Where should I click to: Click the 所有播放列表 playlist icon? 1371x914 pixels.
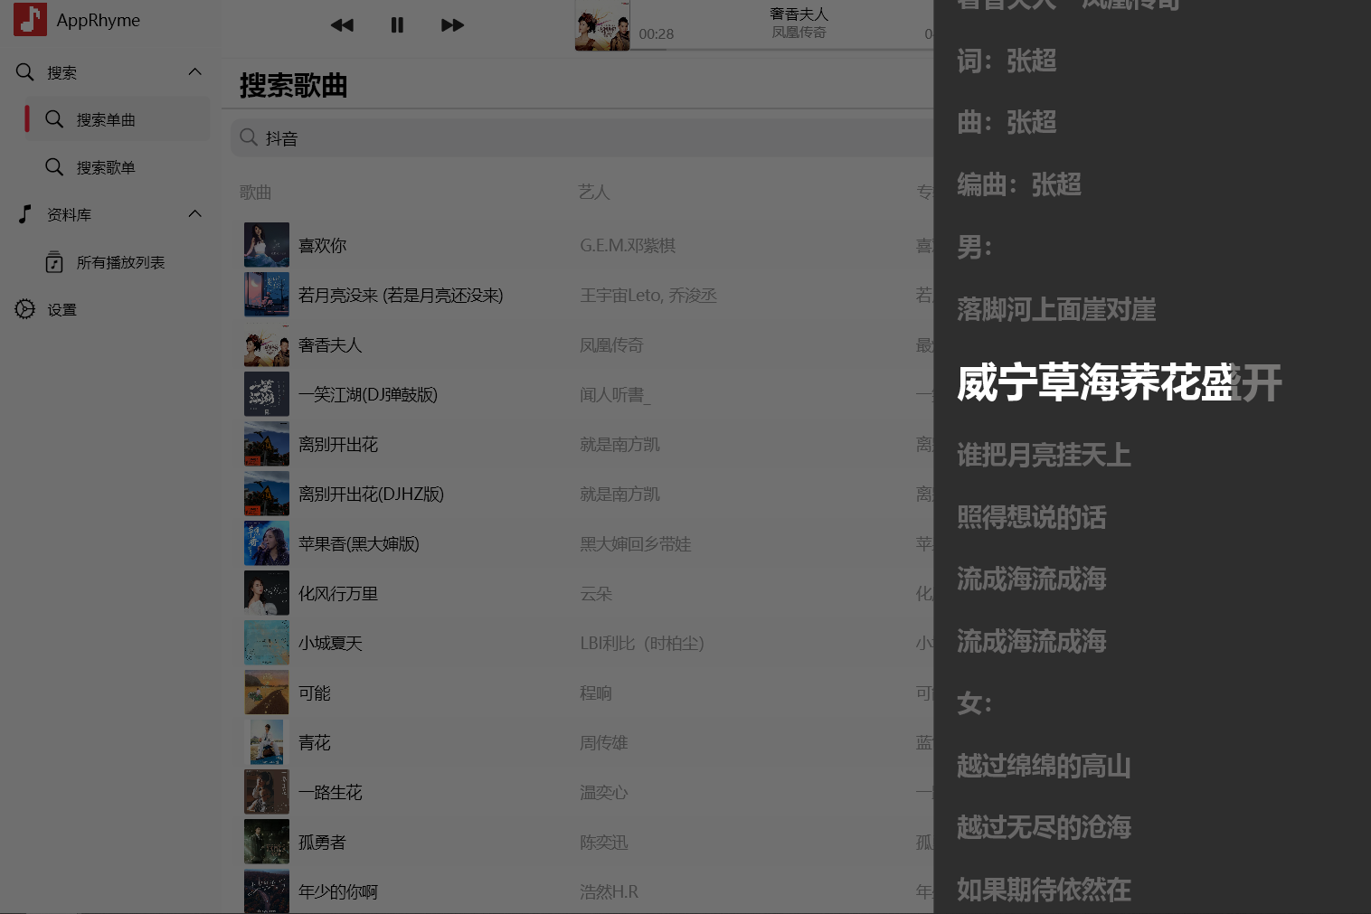click(x=54, y=261)
